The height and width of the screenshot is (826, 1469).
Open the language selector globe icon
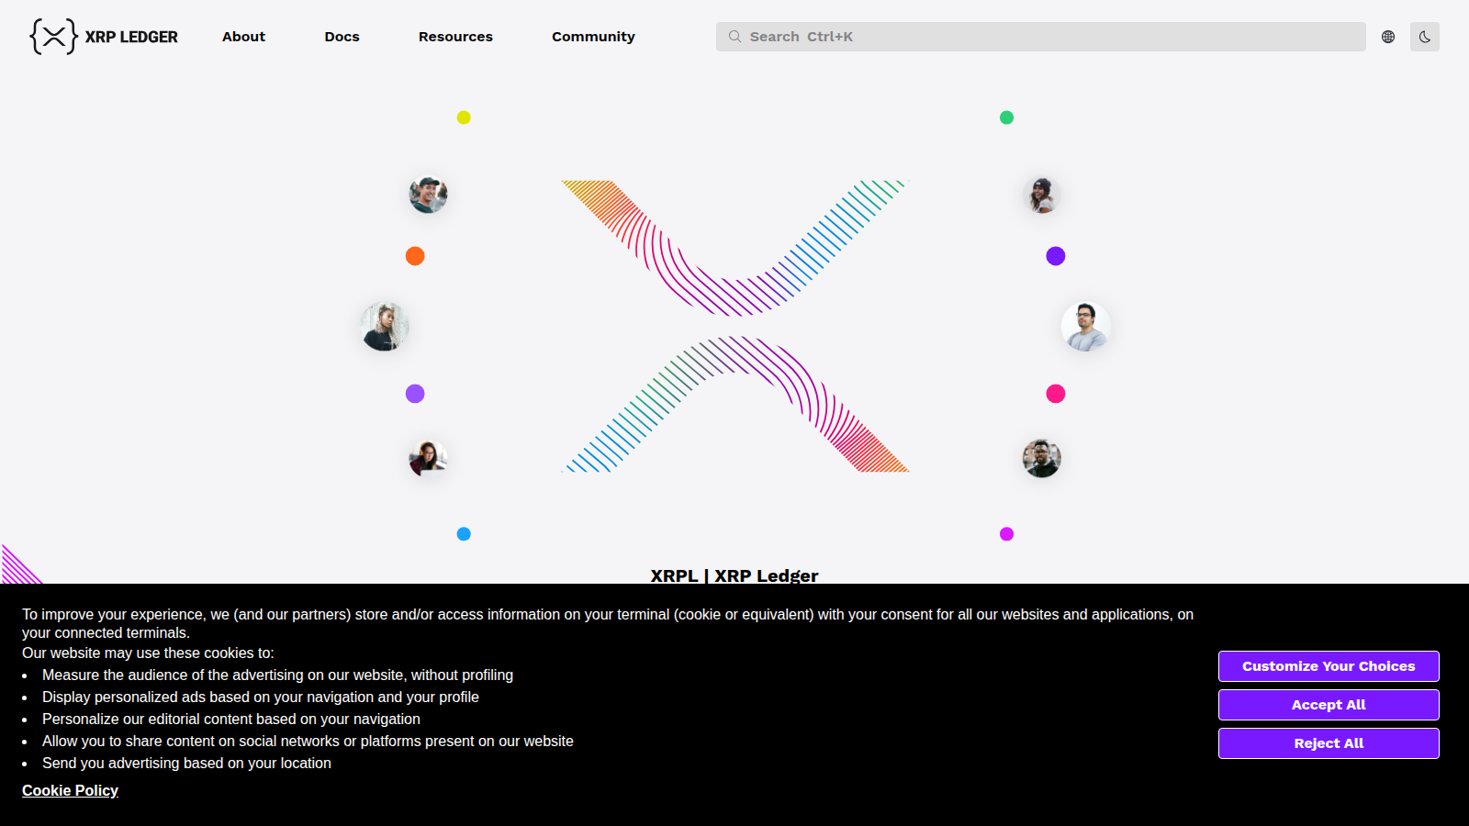(x=1388, y=37)
